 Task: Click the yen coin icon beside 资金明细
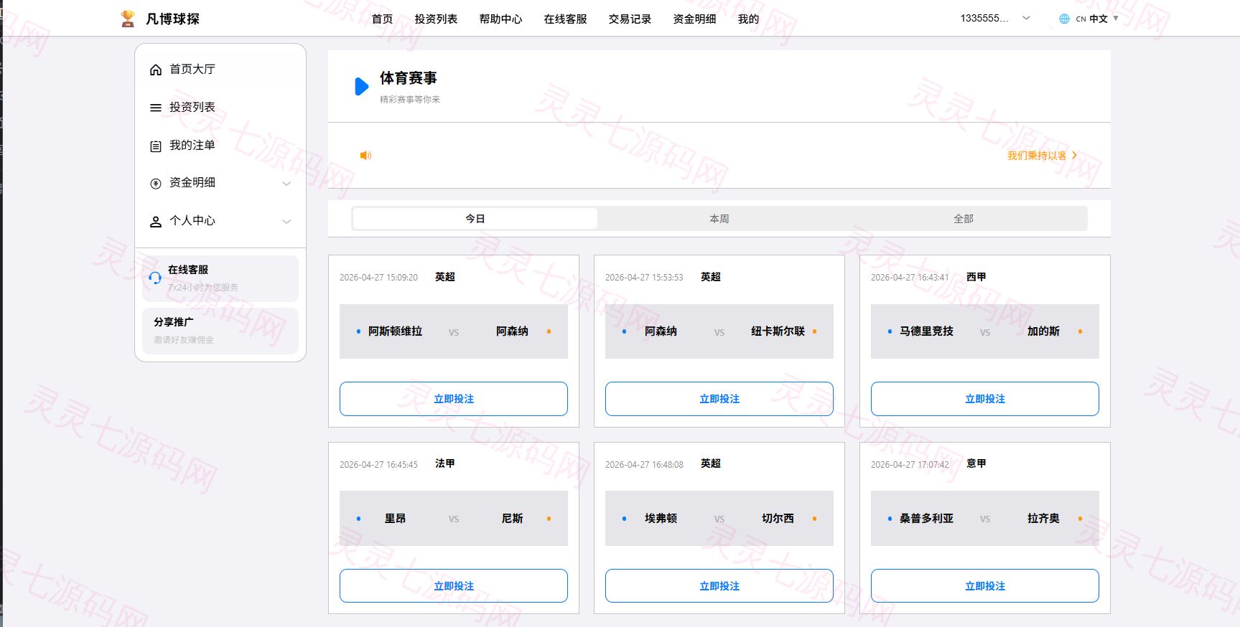click(155, 184)
